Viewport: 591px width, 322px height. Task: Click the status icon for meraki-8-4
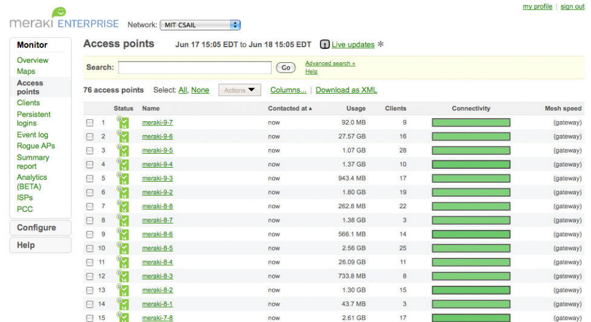coord(123,262)
